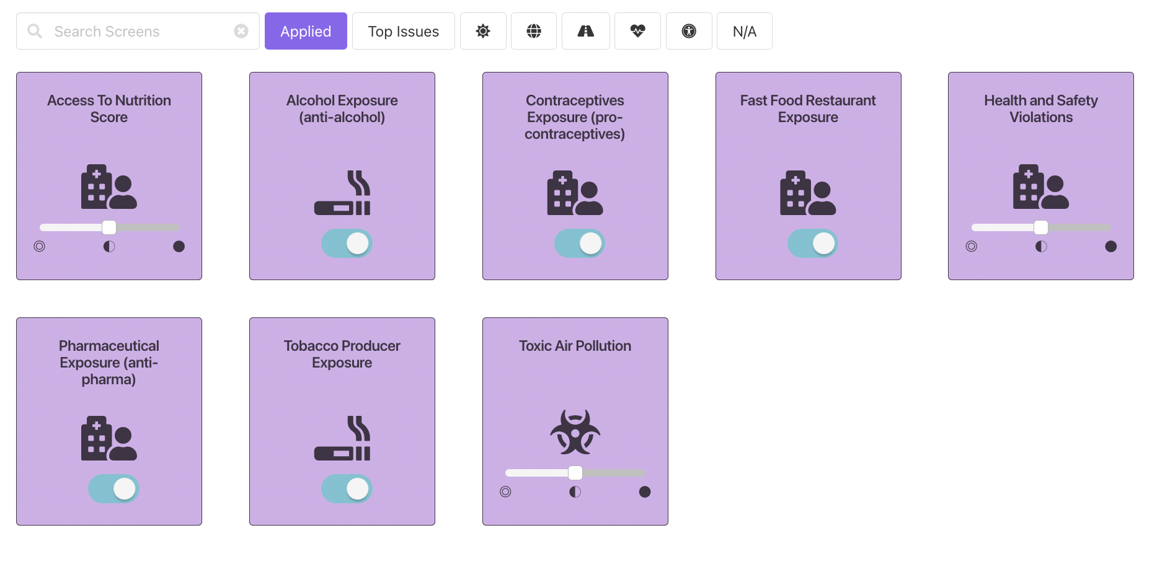Click the empty circle under Health and Safety slider

(972, 247)
